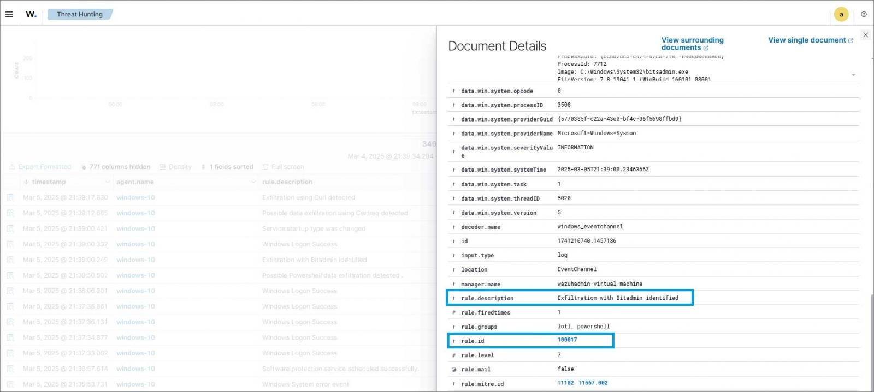Screen dimensions: 874x392
Task: Click rule.id value 100017 link
Action: click(567, 340)
